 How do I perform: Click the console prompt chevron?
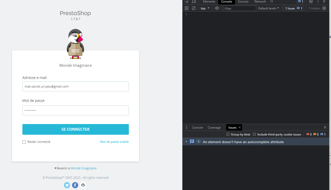tap(186, 14)
